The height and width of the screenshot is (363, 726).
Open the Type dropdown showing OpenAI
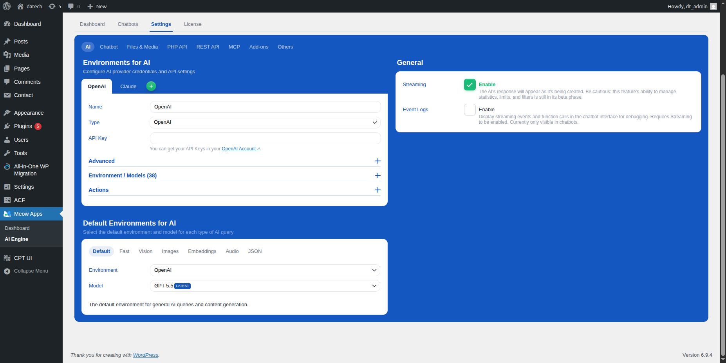[x=265, y=123]
